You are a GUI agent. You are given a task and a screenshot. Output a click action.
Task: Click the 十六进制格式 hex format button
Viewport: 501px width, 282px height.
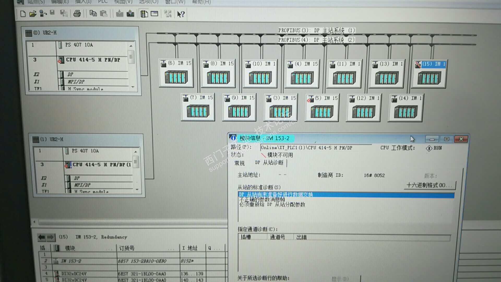pyautogui.click(x=429, y=185)
